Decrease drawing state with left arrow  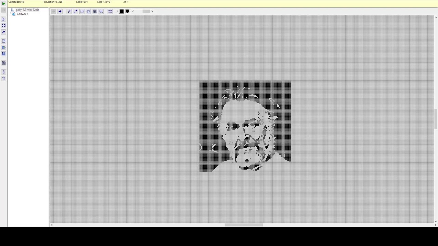tap(133, 11)
